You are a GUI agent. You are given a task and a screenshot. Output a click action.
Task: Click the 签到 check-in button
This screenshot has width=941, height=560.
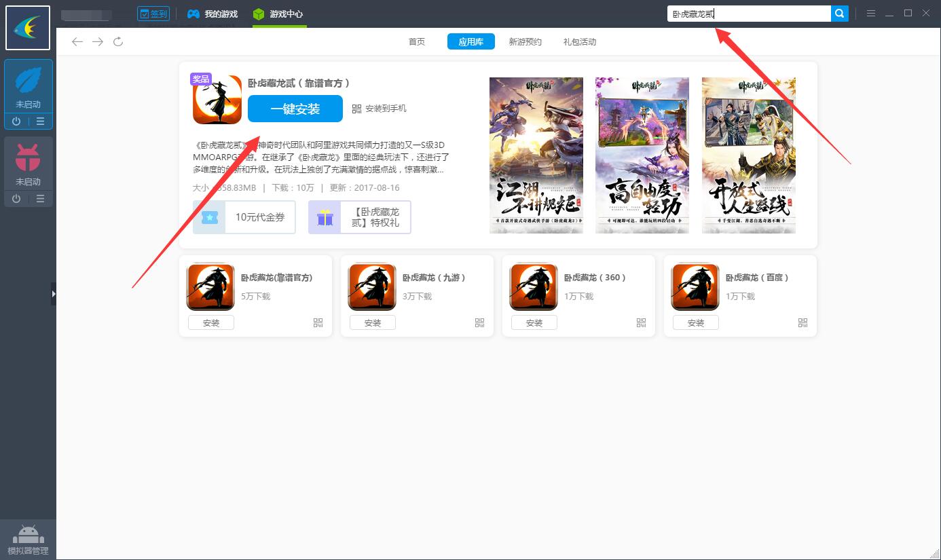(153, 14)
